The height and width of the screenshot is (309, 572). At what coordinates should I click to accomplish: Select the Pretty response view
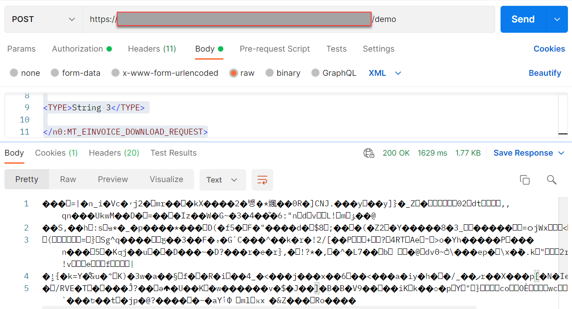27,179
